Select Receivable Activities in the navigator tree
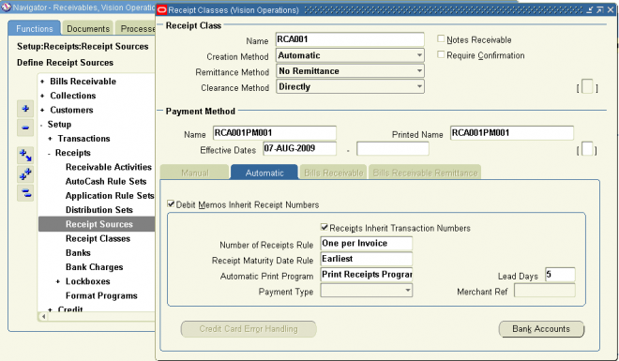 [109, 167]
